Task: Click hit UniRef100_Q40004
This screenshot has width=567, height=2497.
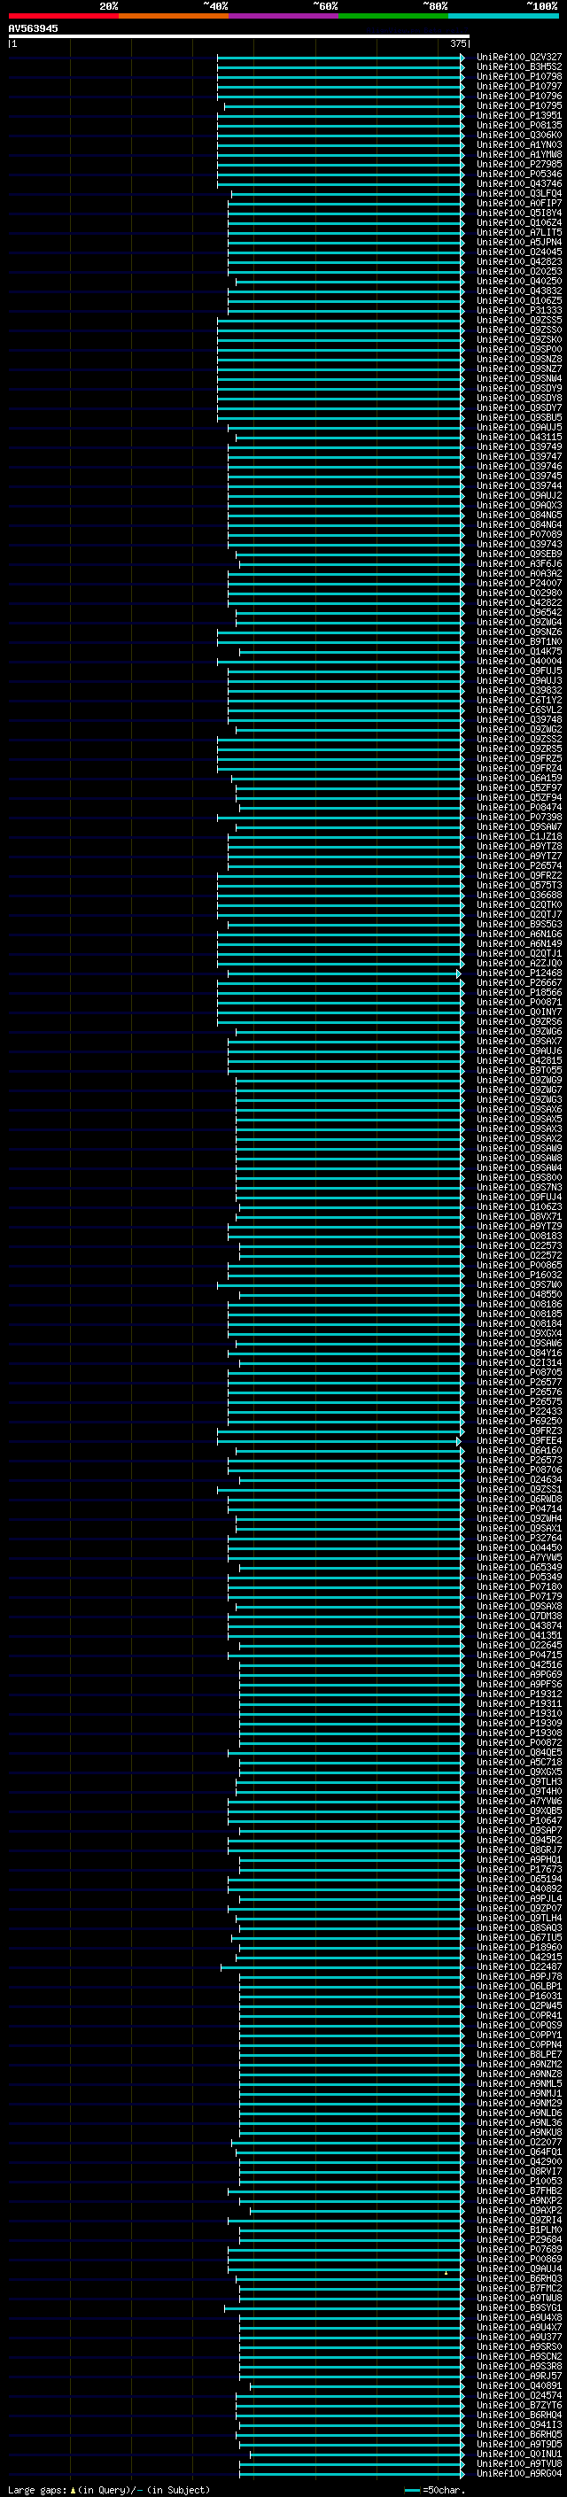Action: pyautogui.click(x=518, y=661)
